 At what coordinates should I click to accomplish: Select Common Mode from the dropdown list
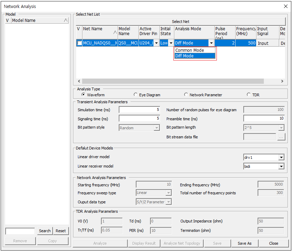[190, 50]
